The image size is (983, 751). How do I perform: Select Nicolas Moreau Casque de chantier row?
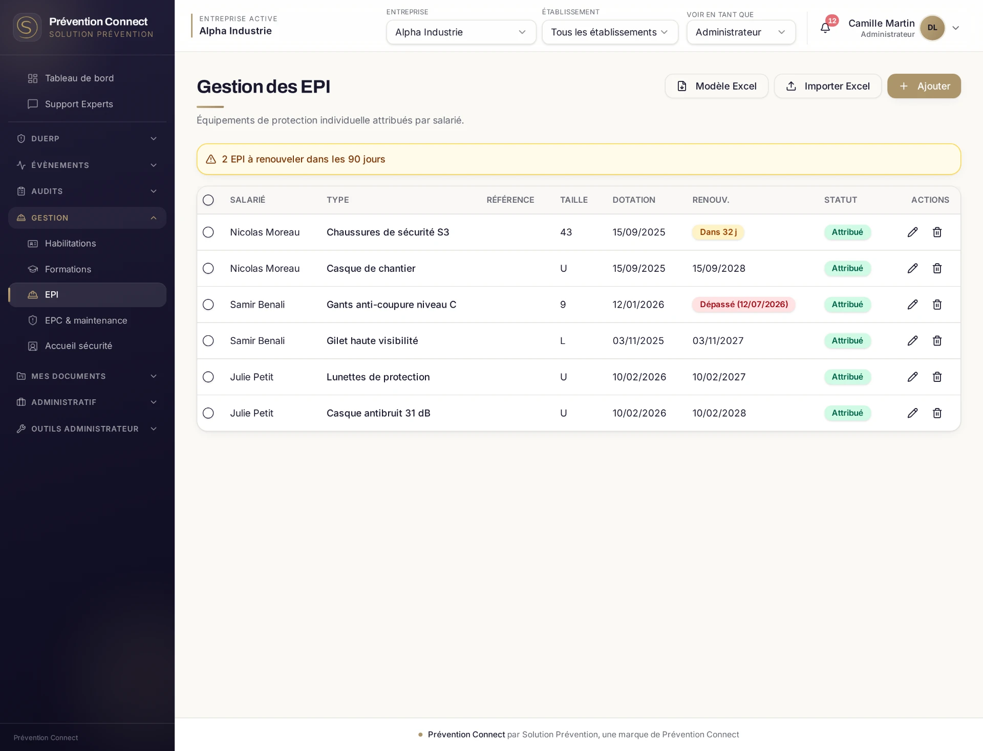point(208,268)
